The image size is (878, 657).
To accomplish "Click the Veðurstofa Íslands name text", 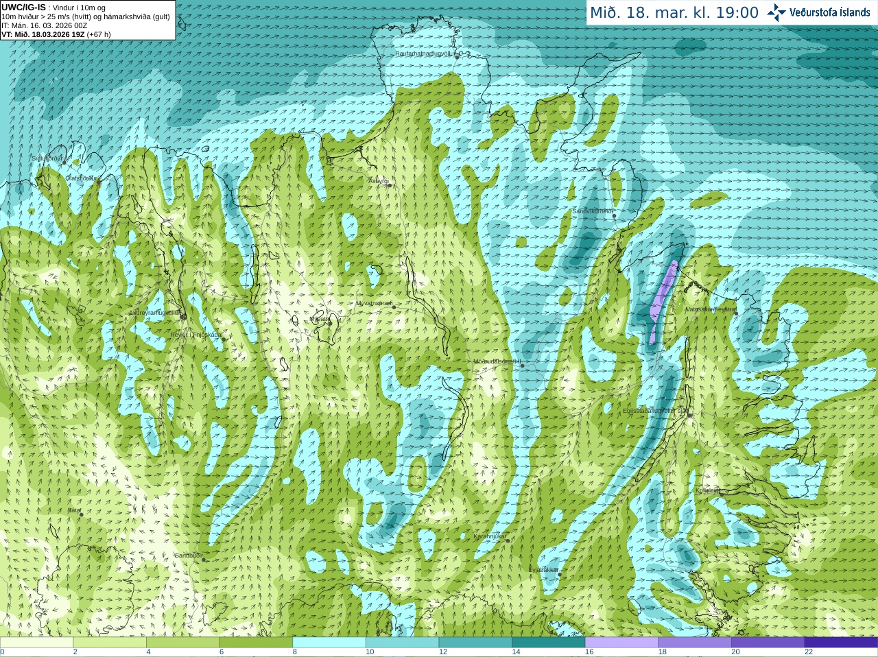I will pos(830,12).
